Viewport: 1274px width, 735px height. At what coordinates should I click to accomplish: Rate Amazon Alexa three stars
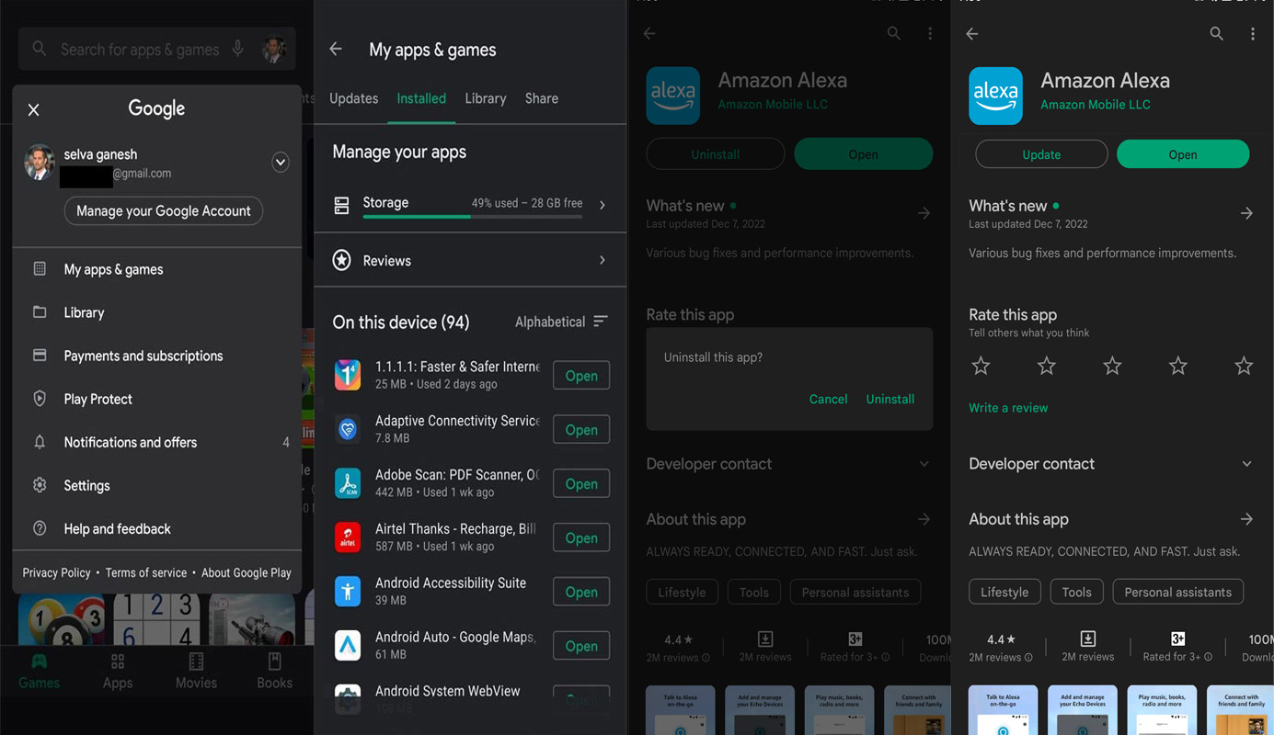(x=1112, y=367)
